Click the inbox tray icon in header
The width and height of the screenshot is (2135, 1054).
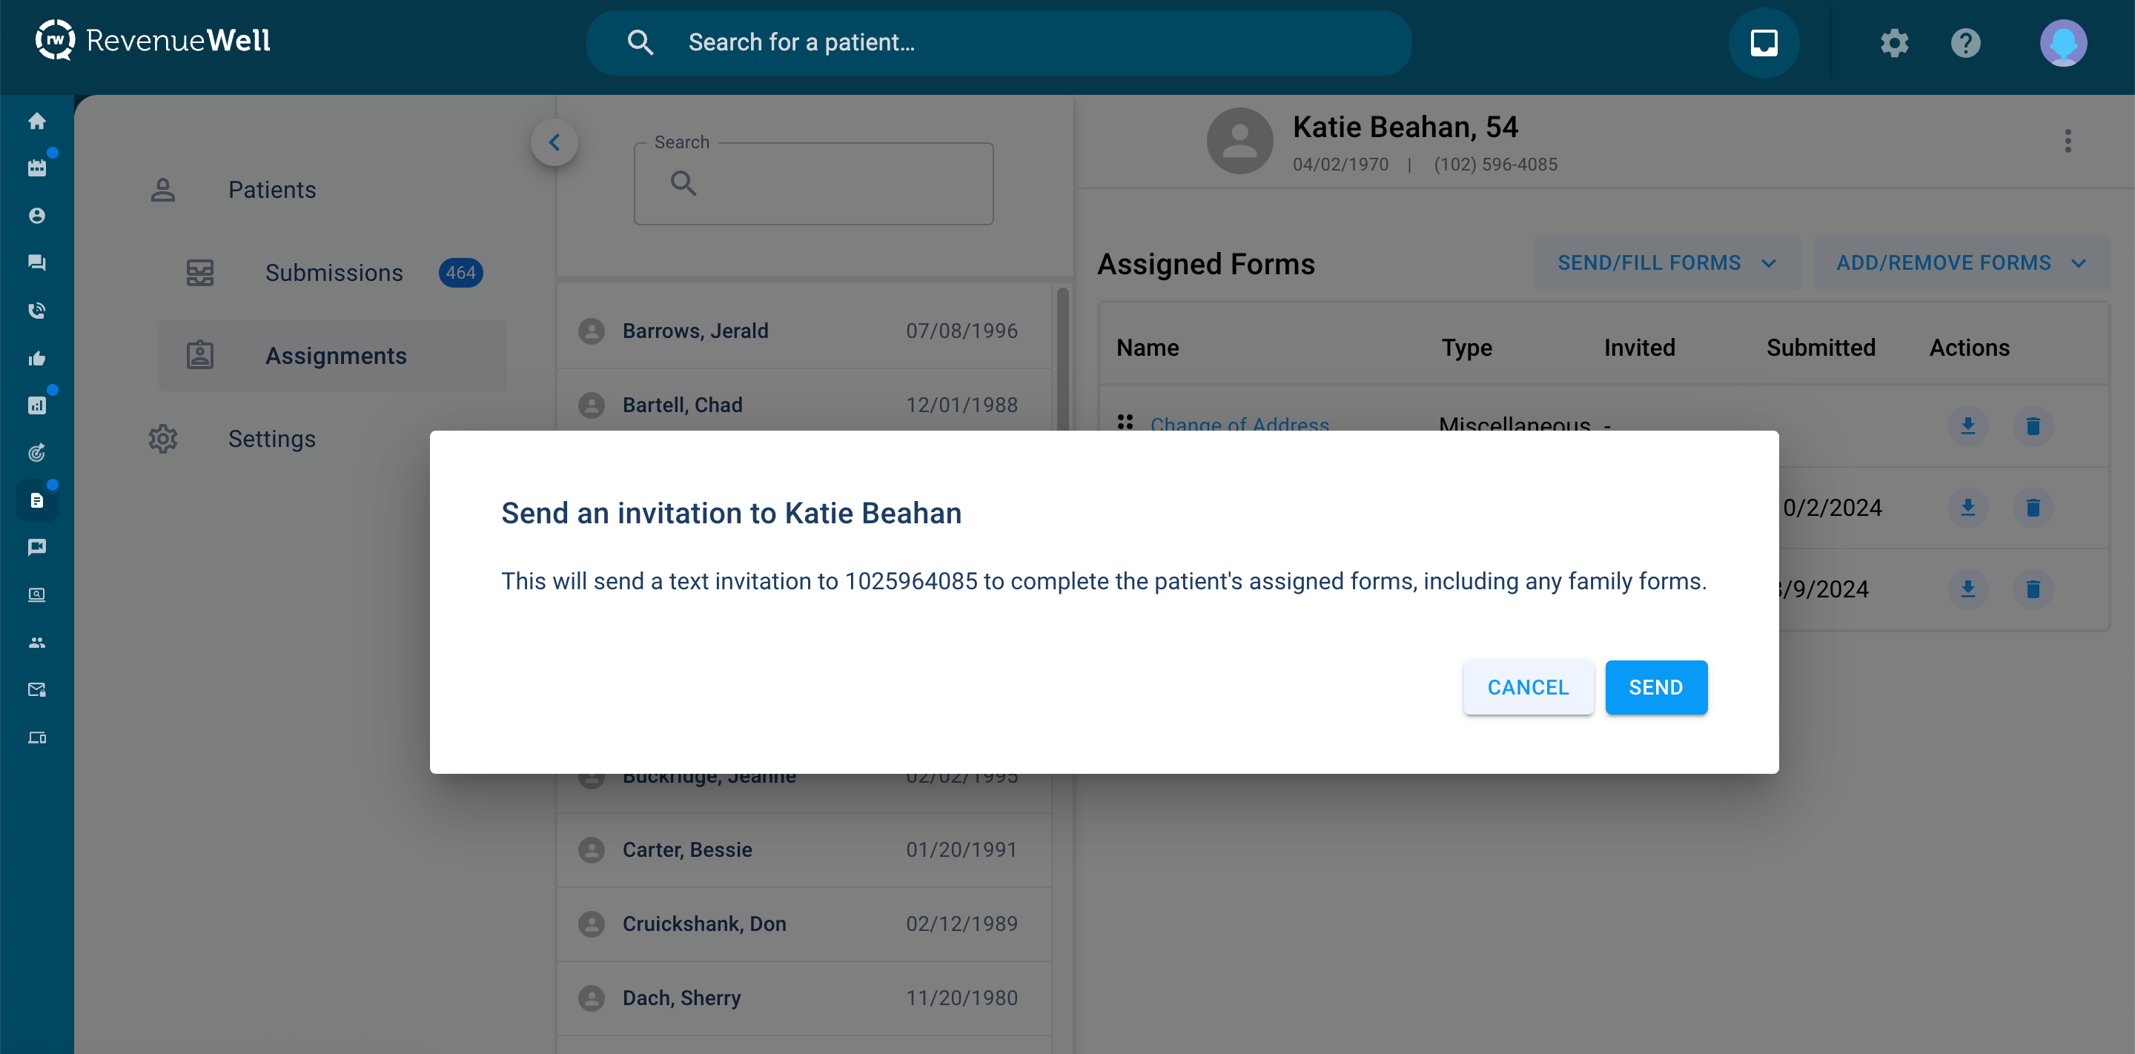click(1763, 42)
